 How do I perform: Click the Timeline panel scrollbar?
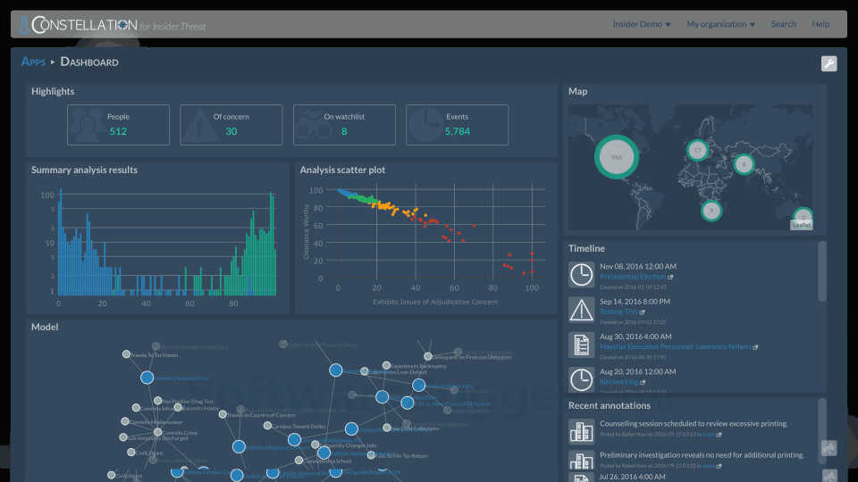[x=822, y=271]
